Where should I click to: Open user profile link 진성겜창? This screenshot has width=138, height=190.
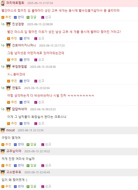pyautogui.click(x=18, y=24)
